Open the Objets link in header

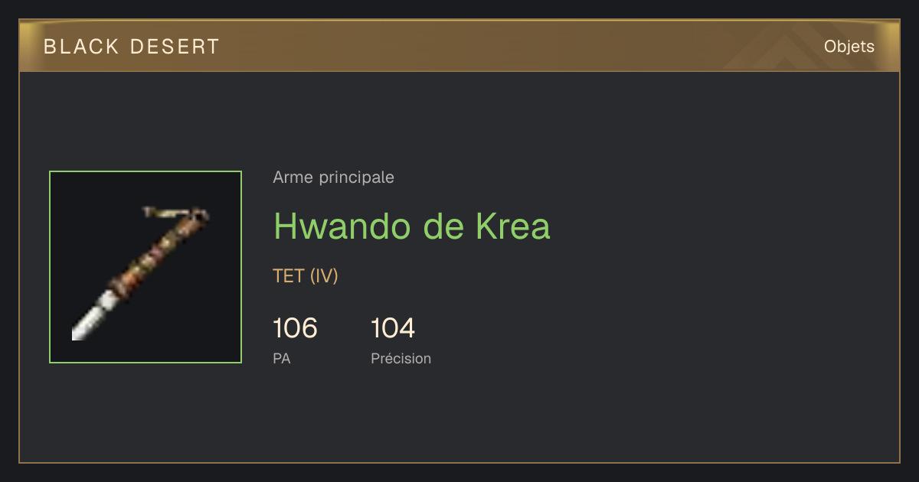coord(849,47)
